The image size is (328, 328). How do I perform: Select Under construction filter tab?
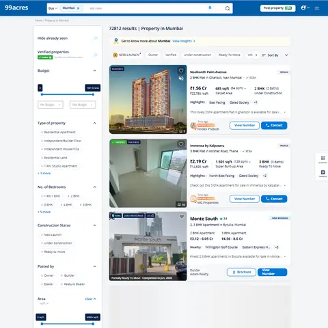(x=197, y=55)
